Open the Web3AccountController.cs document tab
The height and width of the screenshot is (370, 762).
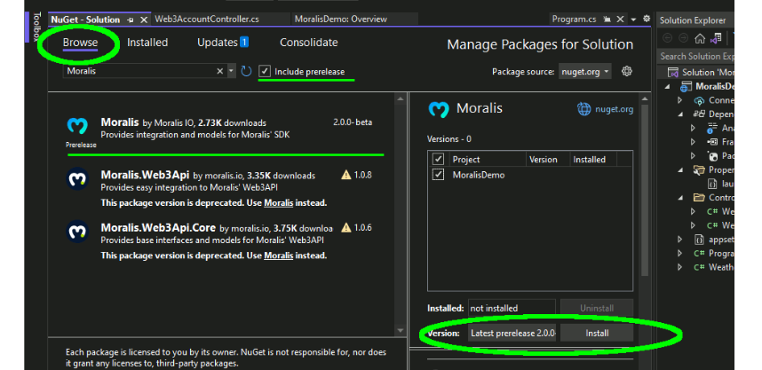207,20
